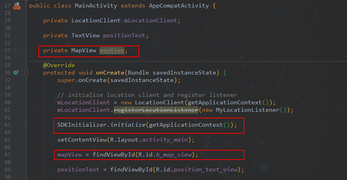Click the MapView type on line 33
Viewport: 347px width, 180px height.
pos(84,51)
